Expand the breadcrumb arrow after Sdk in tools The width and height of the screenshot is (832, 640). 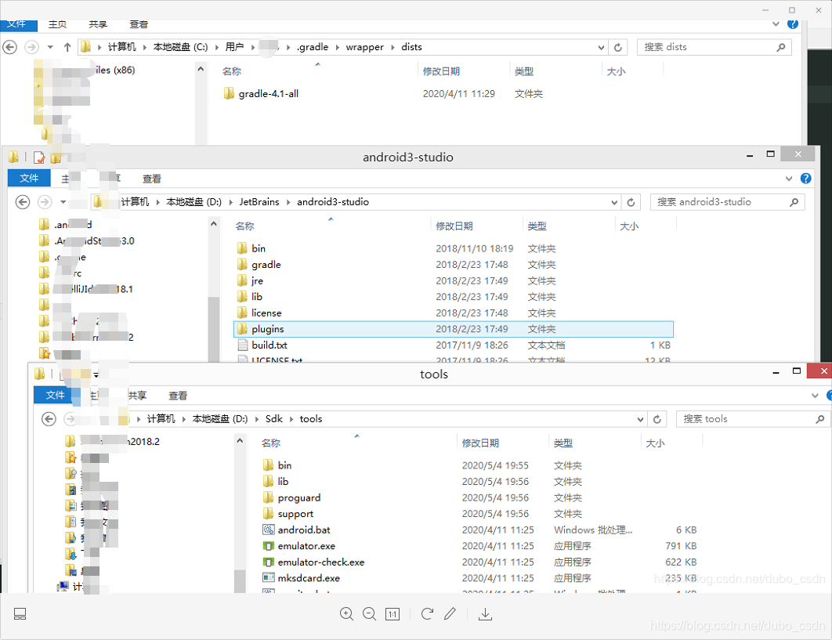tap(291, 419)
